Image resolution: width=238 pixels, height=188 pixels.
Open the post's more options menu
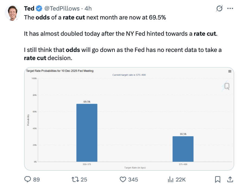coord(230,8)
